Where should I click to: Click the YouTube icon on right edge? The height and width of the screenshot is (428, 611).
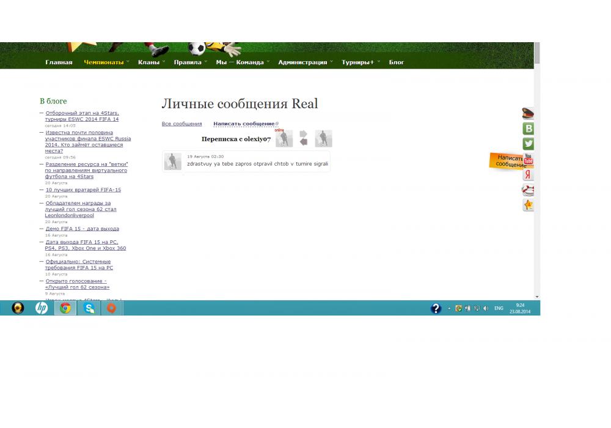529,160
